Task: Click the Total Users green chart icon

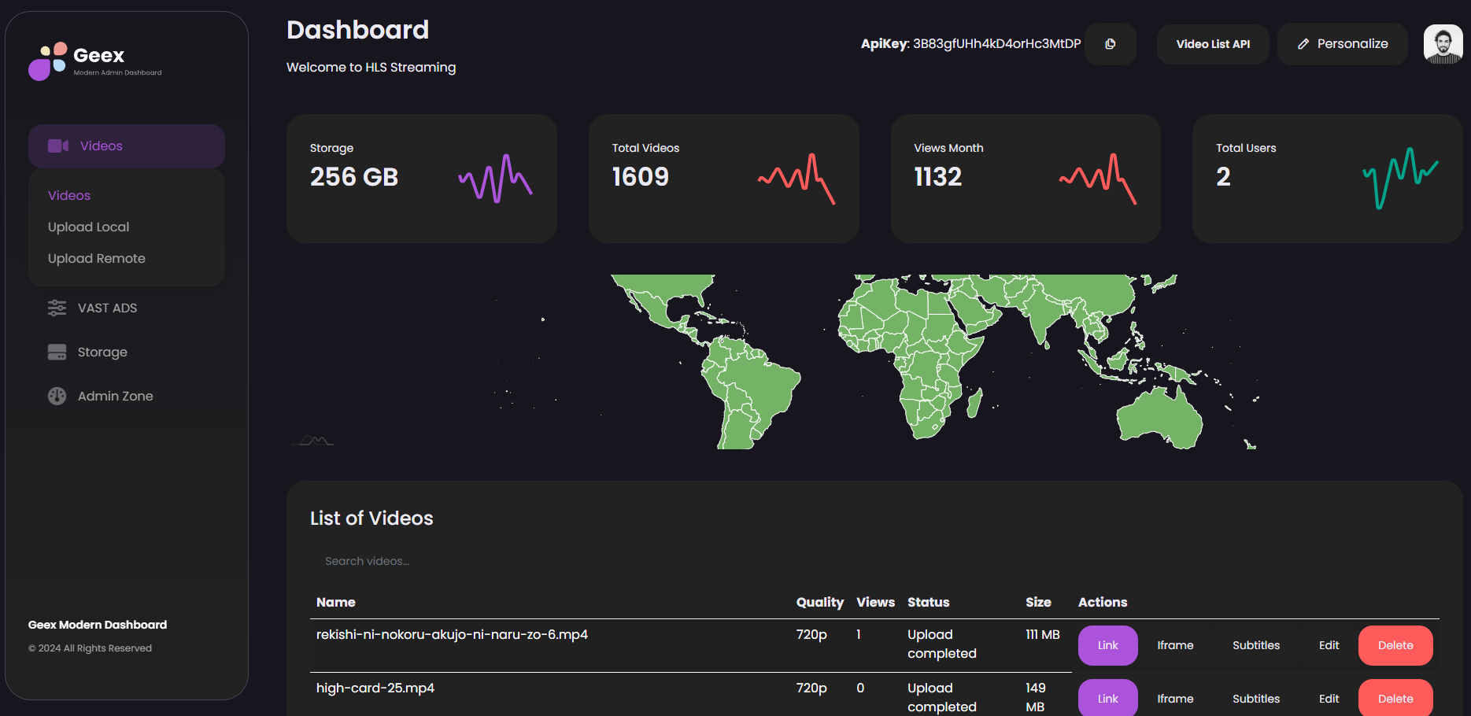Action: (1401, 179)
